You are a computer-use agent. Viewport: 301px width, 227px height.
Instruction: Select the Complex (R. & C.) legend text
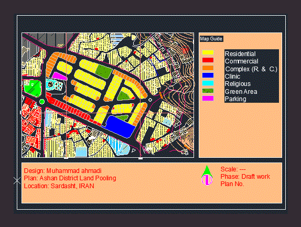[x=251, y=69]
